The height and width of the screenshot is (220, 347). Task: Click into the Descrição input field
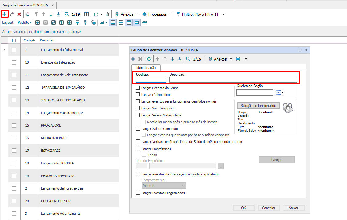233,80
